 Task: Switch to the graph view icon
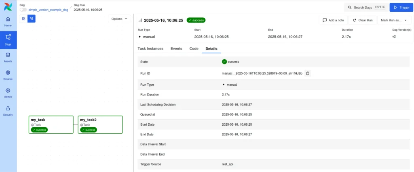coord(32,19)
